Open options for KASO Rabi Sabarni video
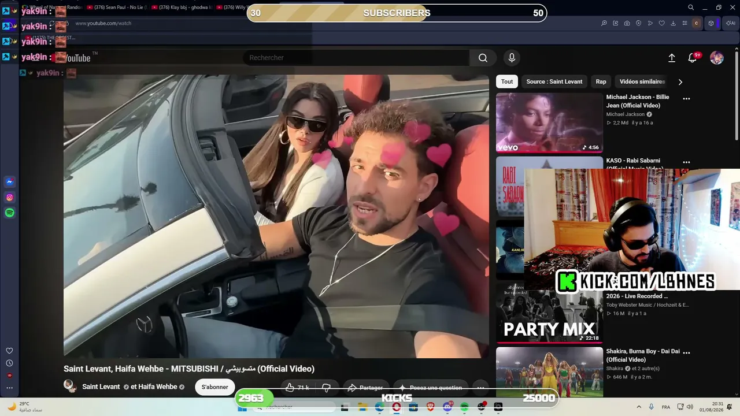Screen dimensions: 740x416 686,162
